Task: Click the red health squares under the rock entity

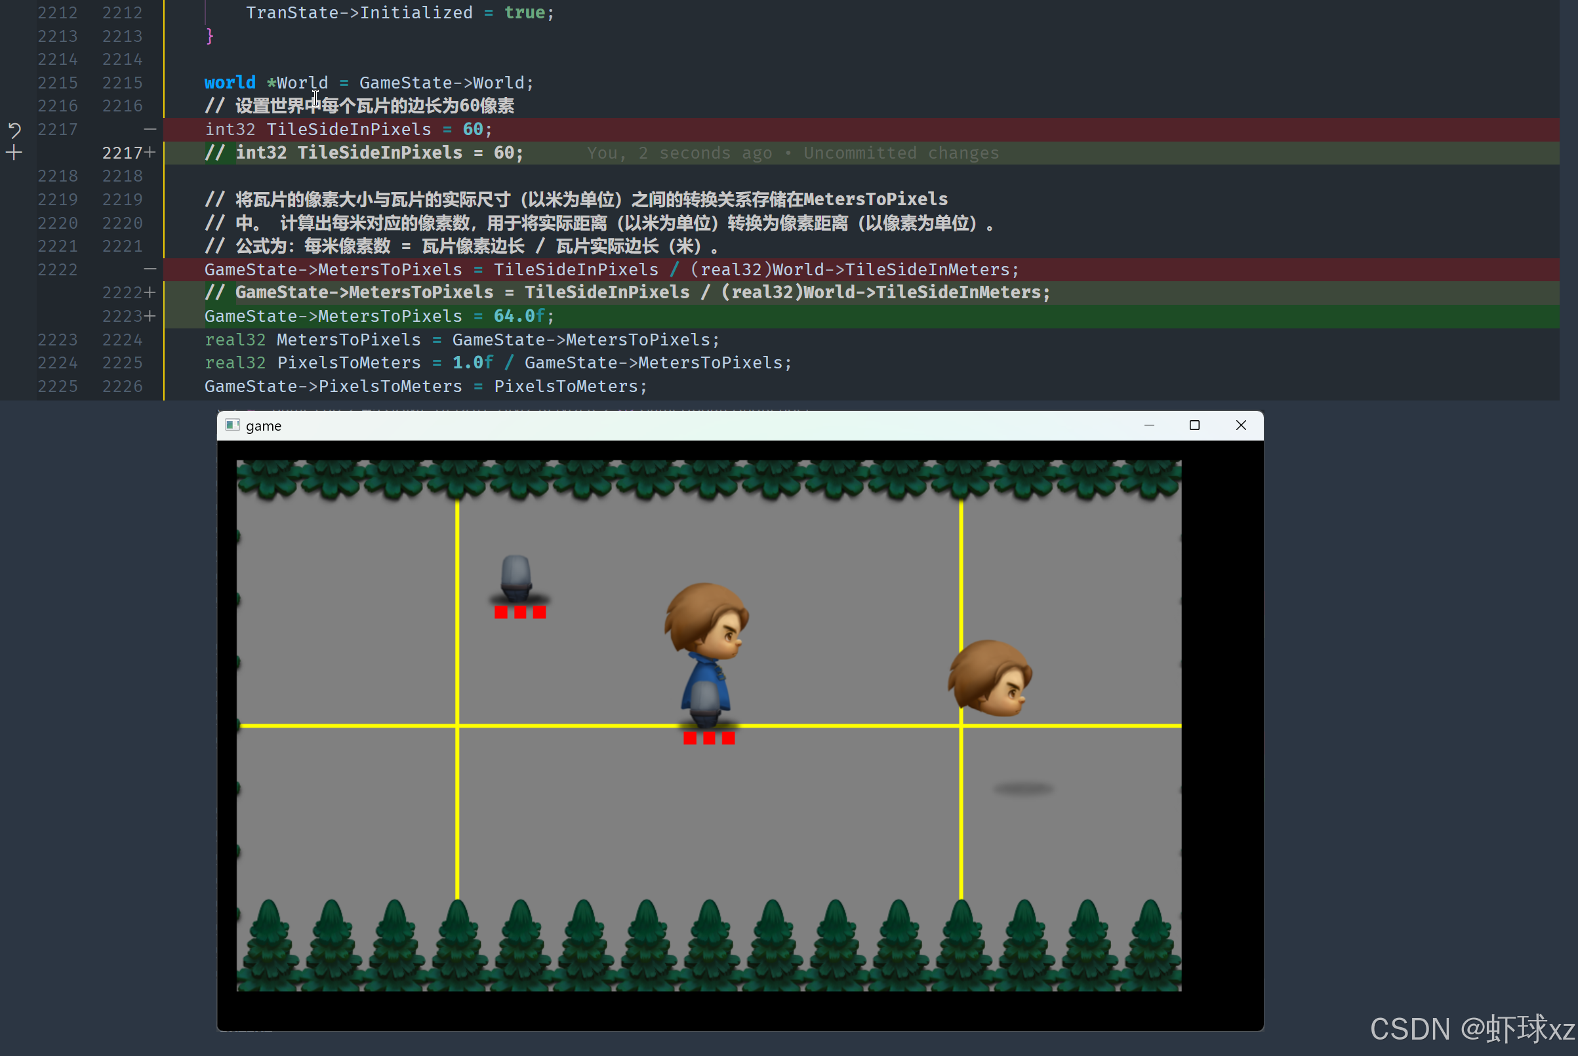Action: (520, 612)
